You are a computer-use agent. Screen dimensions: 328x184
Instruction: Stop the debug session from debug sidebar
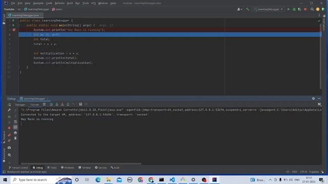[x=9, y=128]
